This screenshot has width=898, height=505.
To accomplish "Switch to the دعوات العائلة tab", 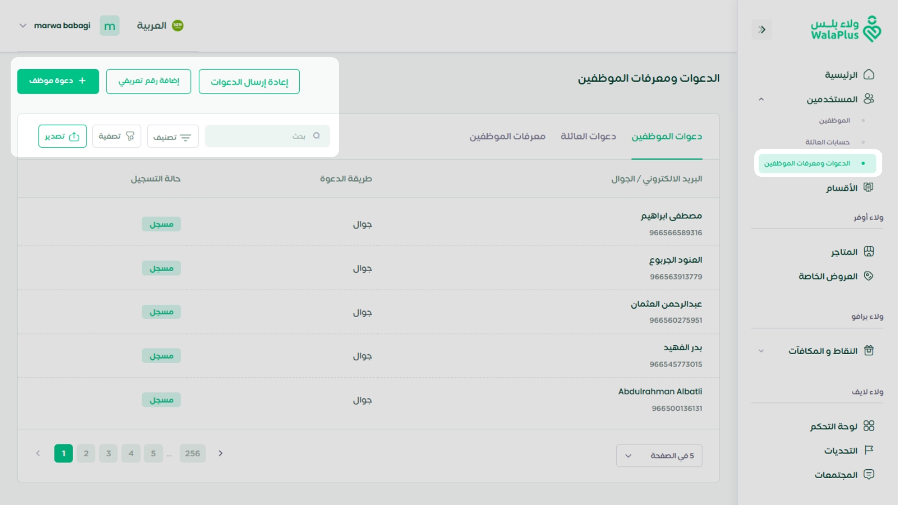I will click(x=588, y=136).
